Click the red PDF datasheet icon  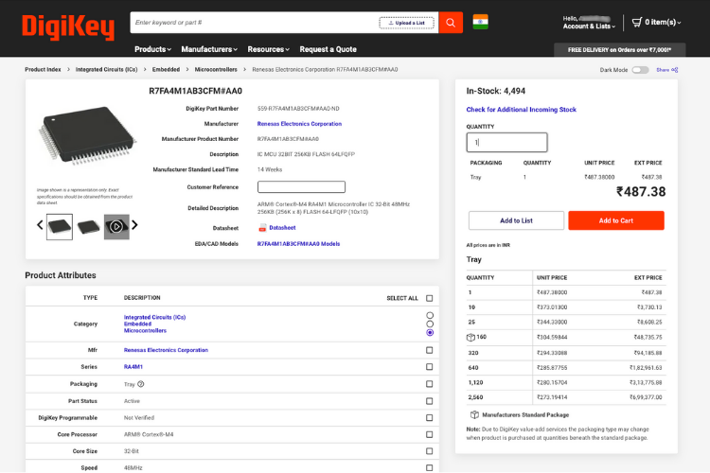[x=262, y=228]
